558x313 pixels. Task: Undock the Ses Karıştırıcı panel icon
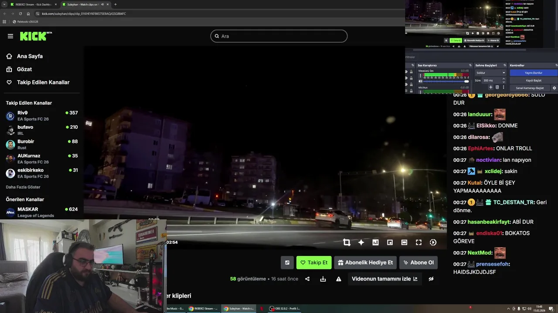pyautogui.click(x=470, y=65)
